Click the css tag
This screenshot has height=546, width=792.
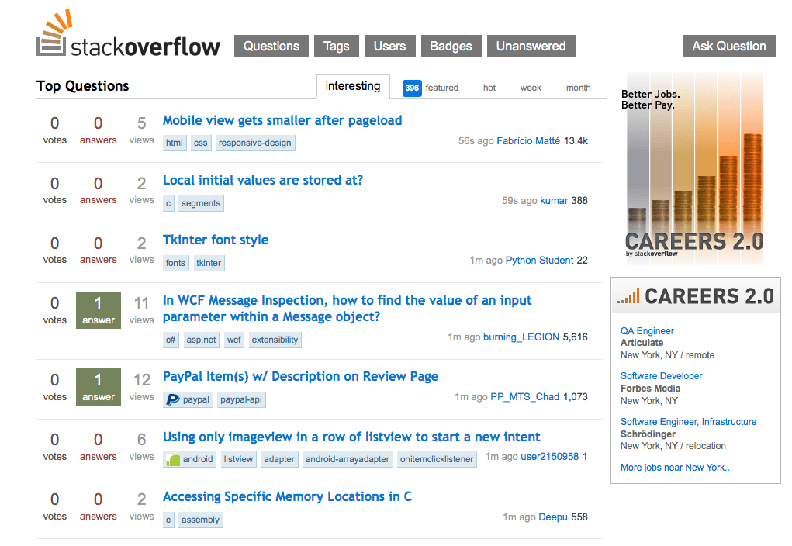pos(201,143)
